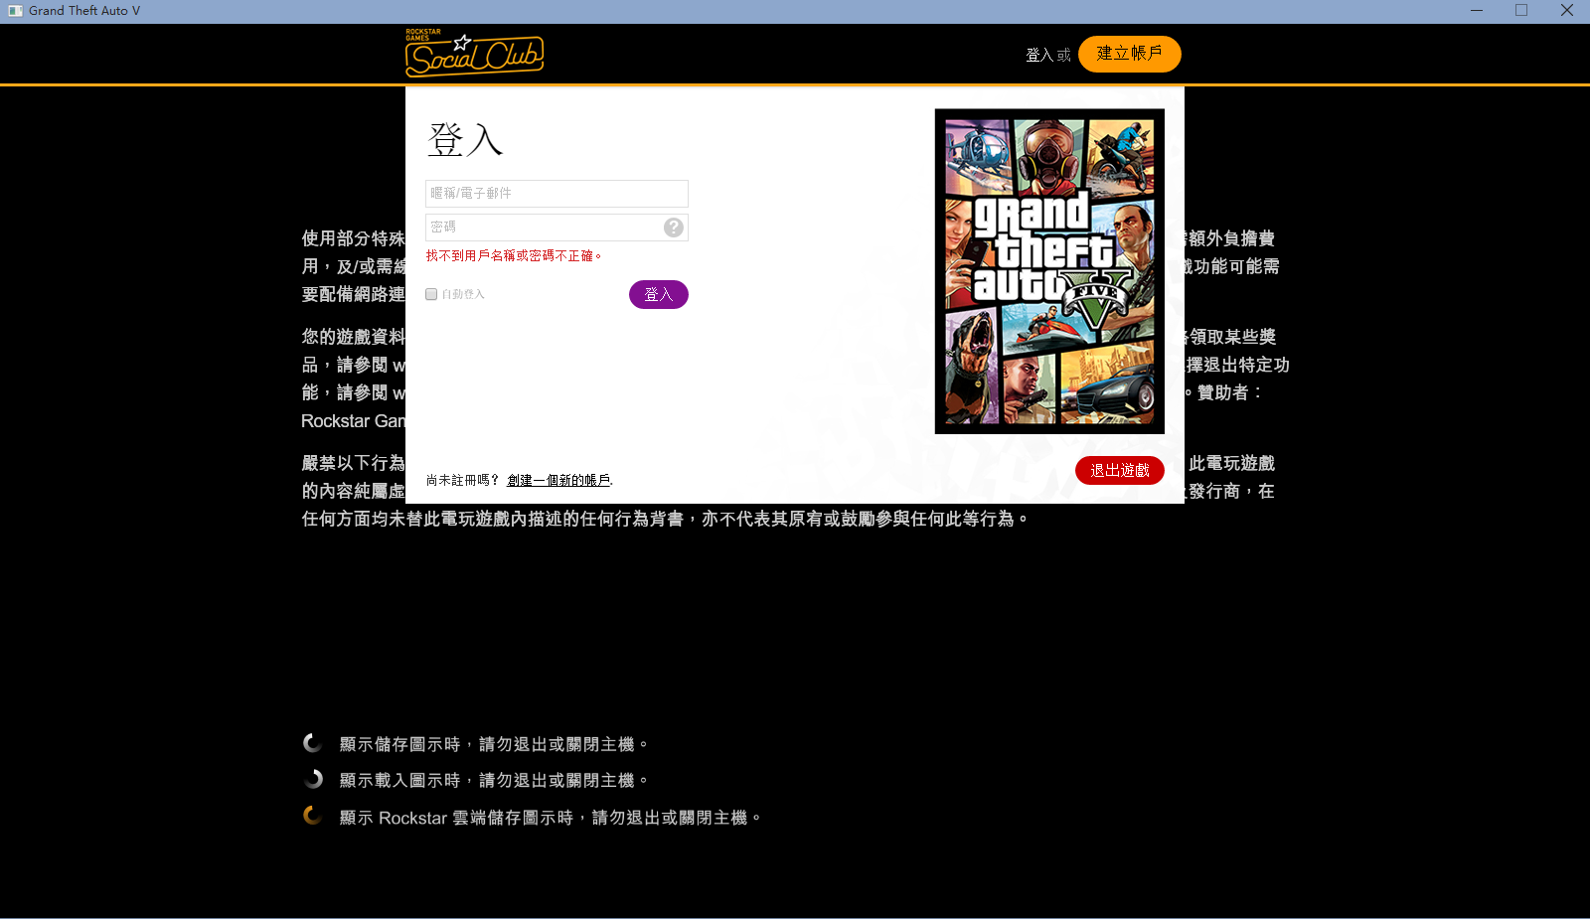Close the Grand Theft Auto V window
Image resolution: width=1590 pixels, height=919 pixels.
(1567, 10)
